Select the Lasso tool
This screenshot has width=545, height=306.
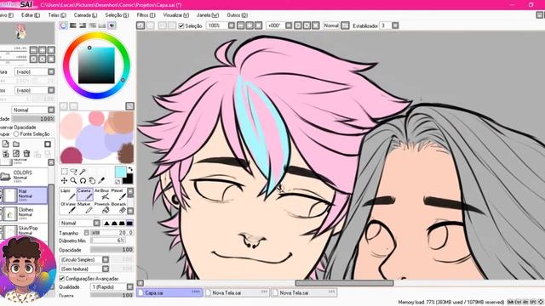click(x=74, y=172)
